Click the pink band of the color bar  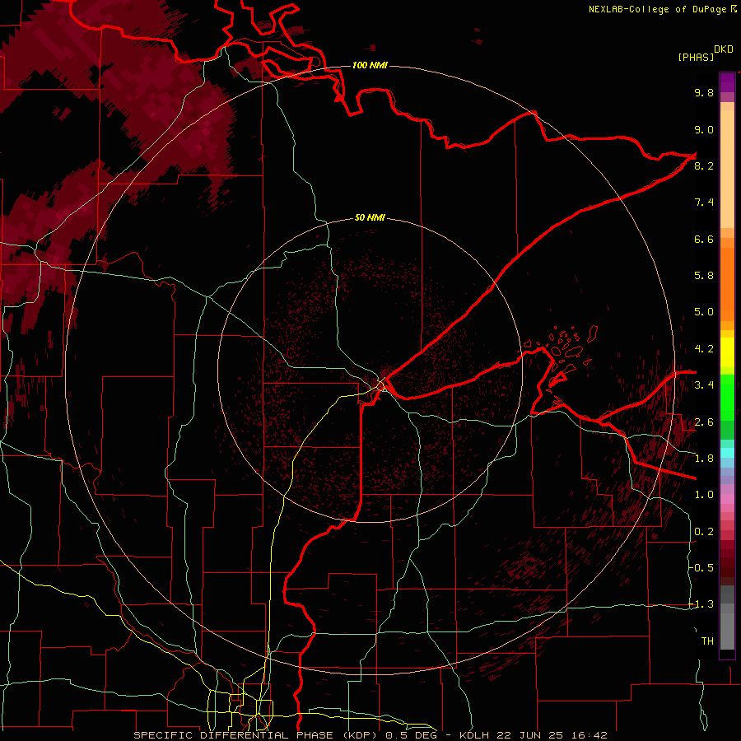click(x=727, y=499)
